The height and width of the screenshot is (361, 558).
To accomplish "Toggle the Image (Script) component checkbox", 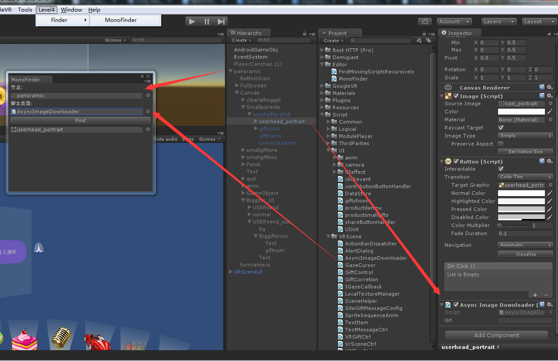I will pos(456,96).
